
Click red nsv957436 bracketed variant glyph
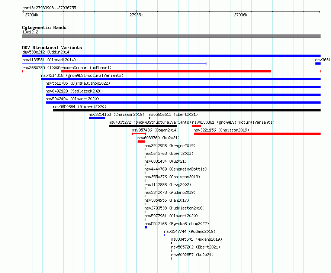coord(139,134)
